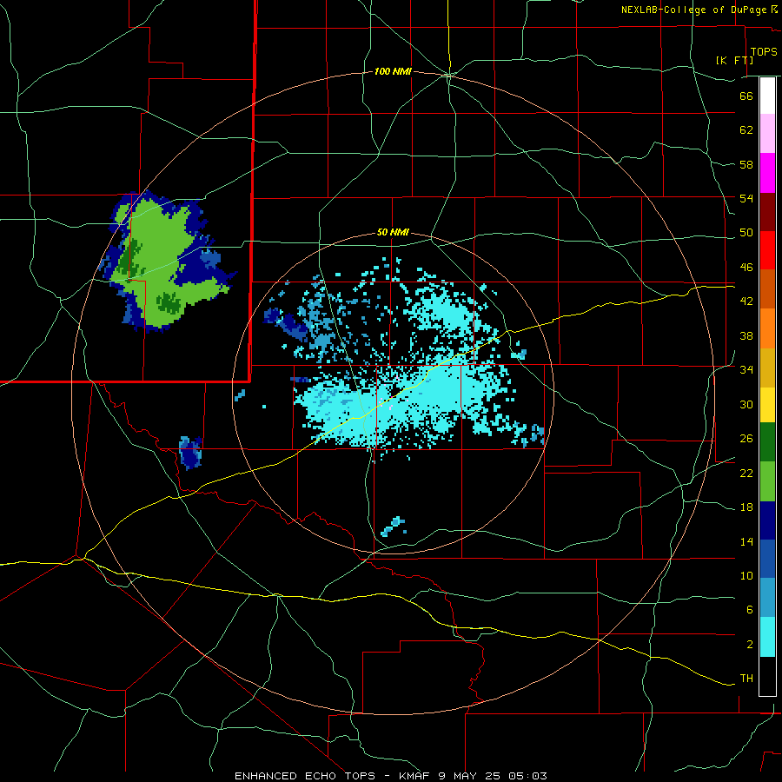This screenshot has width=782, height=782.
Task: Click the TOPS legend title
Action: point(764,51)
